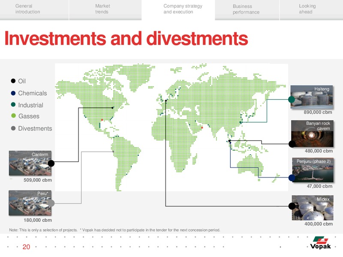
Task: Click the black marker beside Canterm photo
Action: coord(51,163)
